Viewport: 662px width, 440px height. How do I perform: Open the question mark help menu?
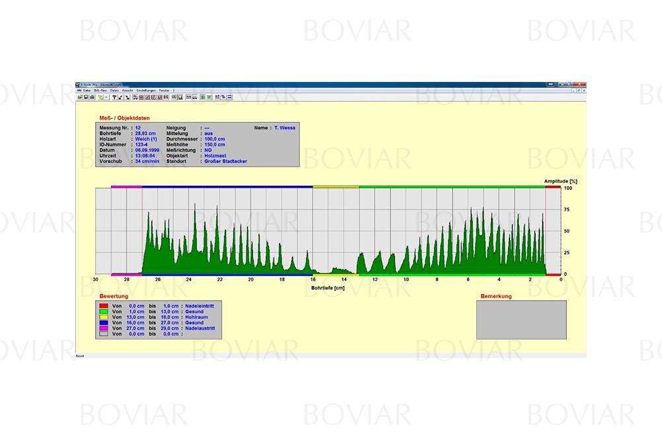[x=174, y=90]
